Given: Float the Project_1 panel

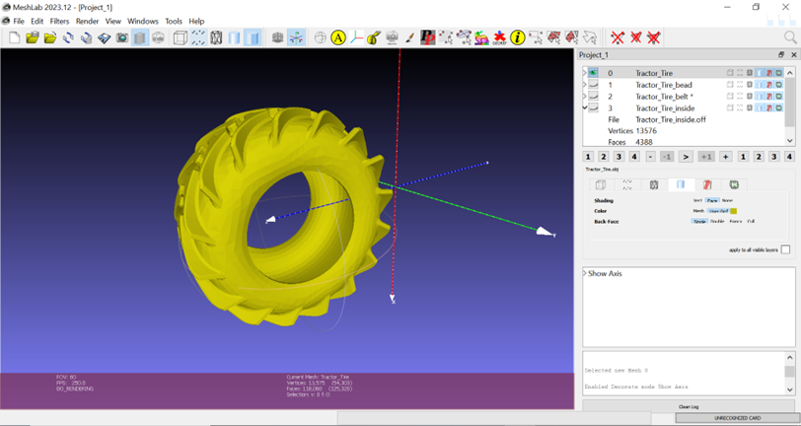Looking at the screenshot, I should coord(781,54).
